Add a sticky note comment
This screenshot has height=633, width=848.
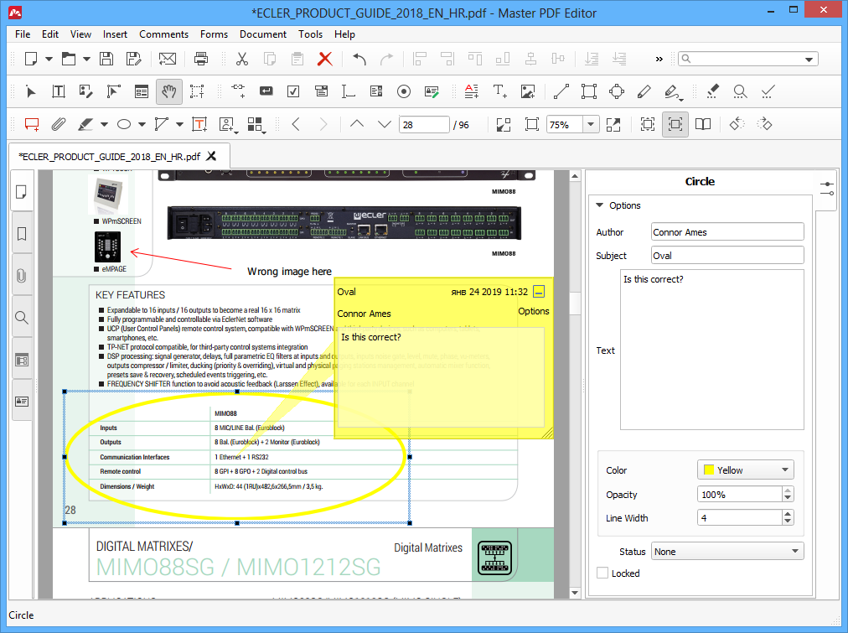tap(32, 124)
